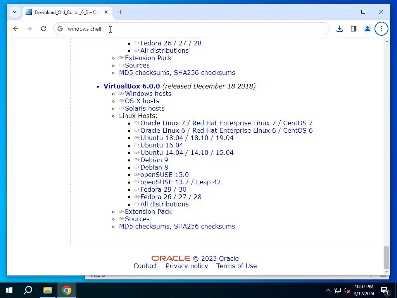Click the page vertical scrollbar thumb

point(387,257)
